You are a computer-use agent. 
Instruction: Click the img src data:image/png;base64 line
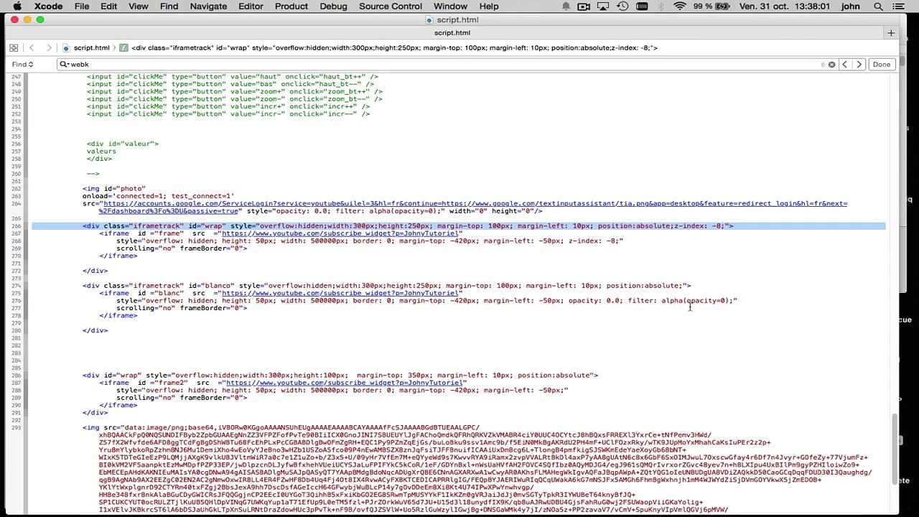(x=281, y=427)
